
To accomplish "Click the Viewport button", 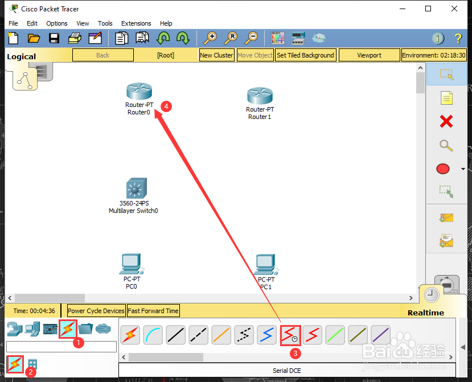I will [370, 55].
